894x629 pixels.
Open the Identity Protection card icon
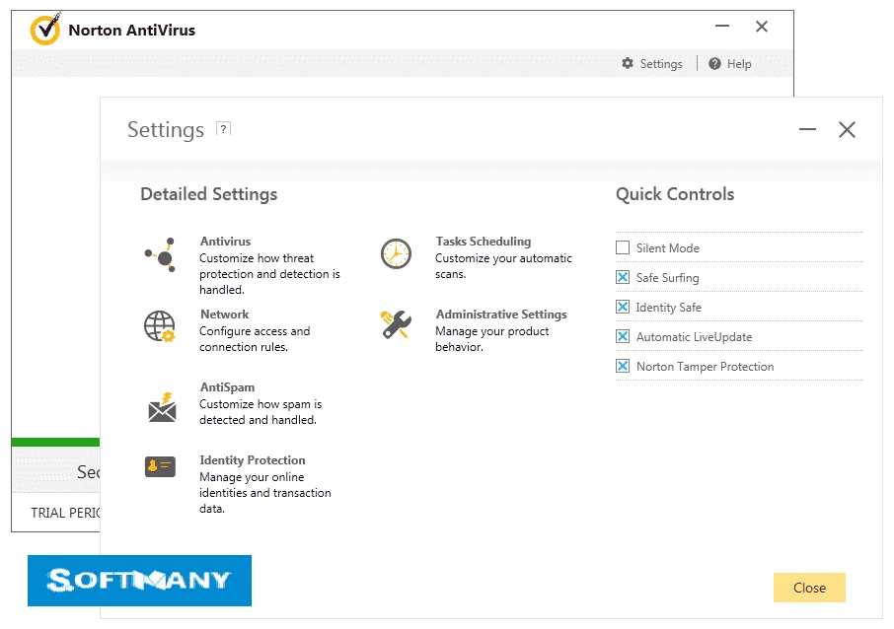coord(160,466)
